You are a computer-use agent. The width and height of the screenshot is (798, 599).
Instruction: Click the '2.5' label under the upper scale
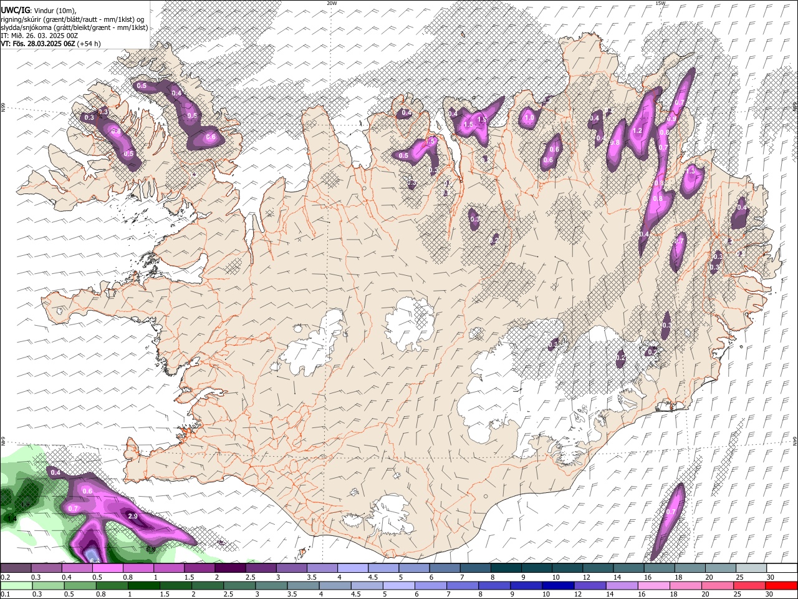coord(250,577)
